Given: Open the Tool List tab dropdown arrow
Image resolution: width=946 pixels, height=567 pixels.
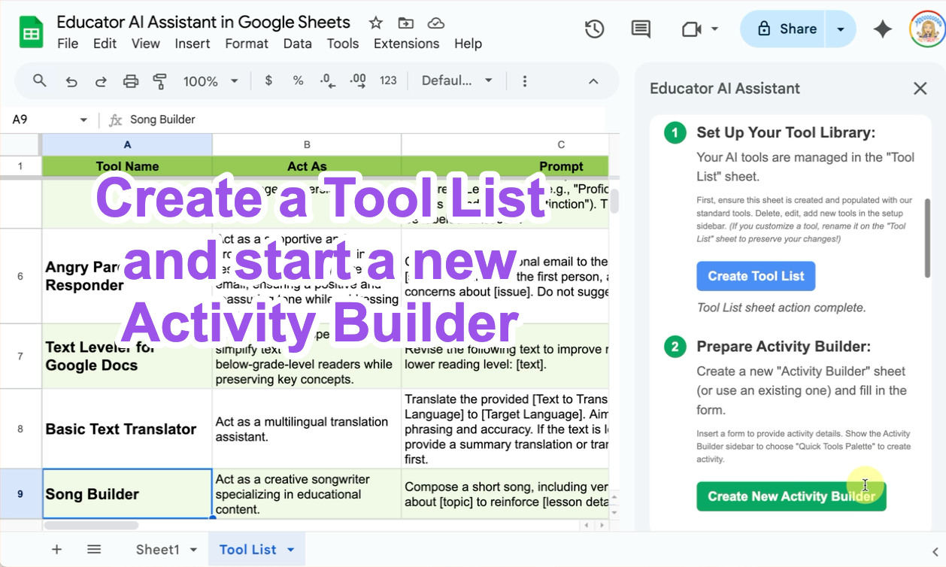Looking at the screenshot, I should (x=290, y=550).
